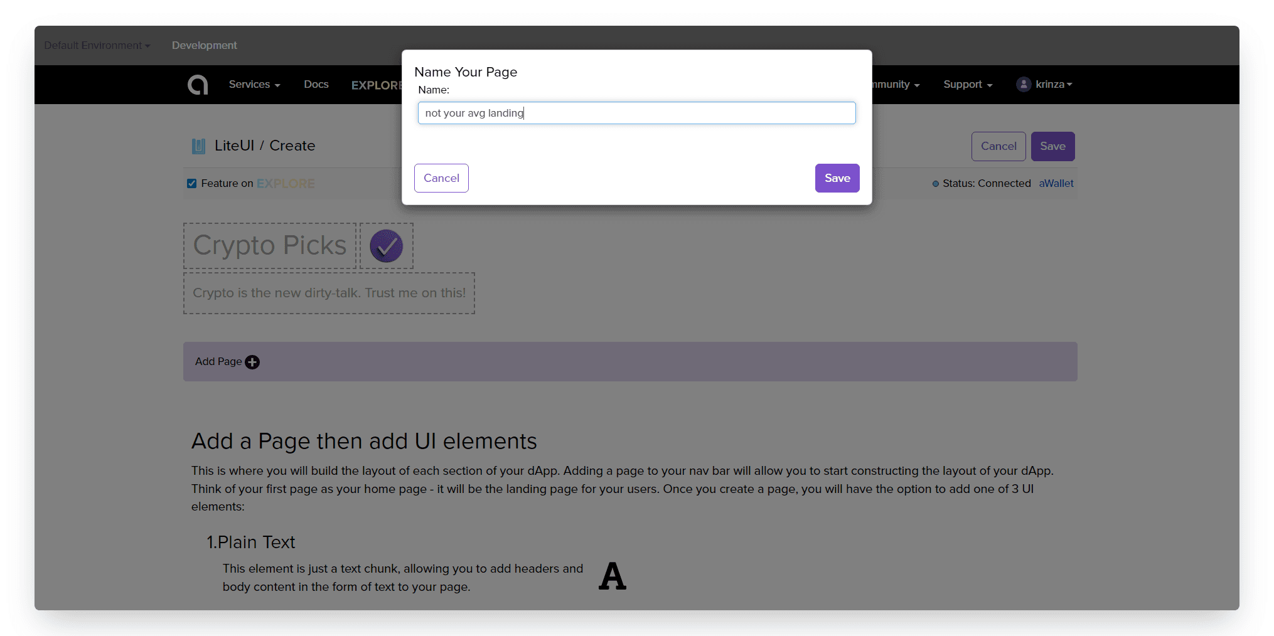Open the Docs menu item
Viewport: 1274px width, 636px height.
[316, 85]
